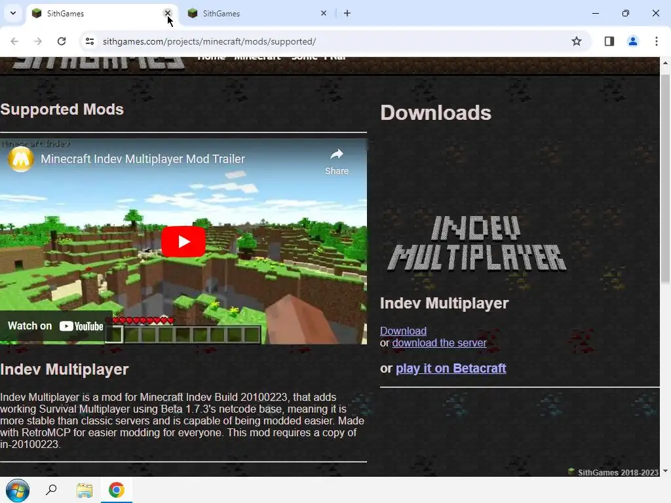Select the 'Downloads' heading text
This screenshot has width=671, height=503.
(436, 113)
